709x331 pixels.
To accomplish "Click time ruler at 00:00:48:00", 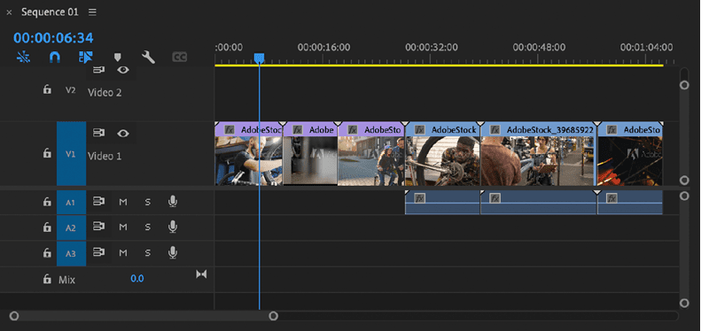I will (x=539, y=48).
